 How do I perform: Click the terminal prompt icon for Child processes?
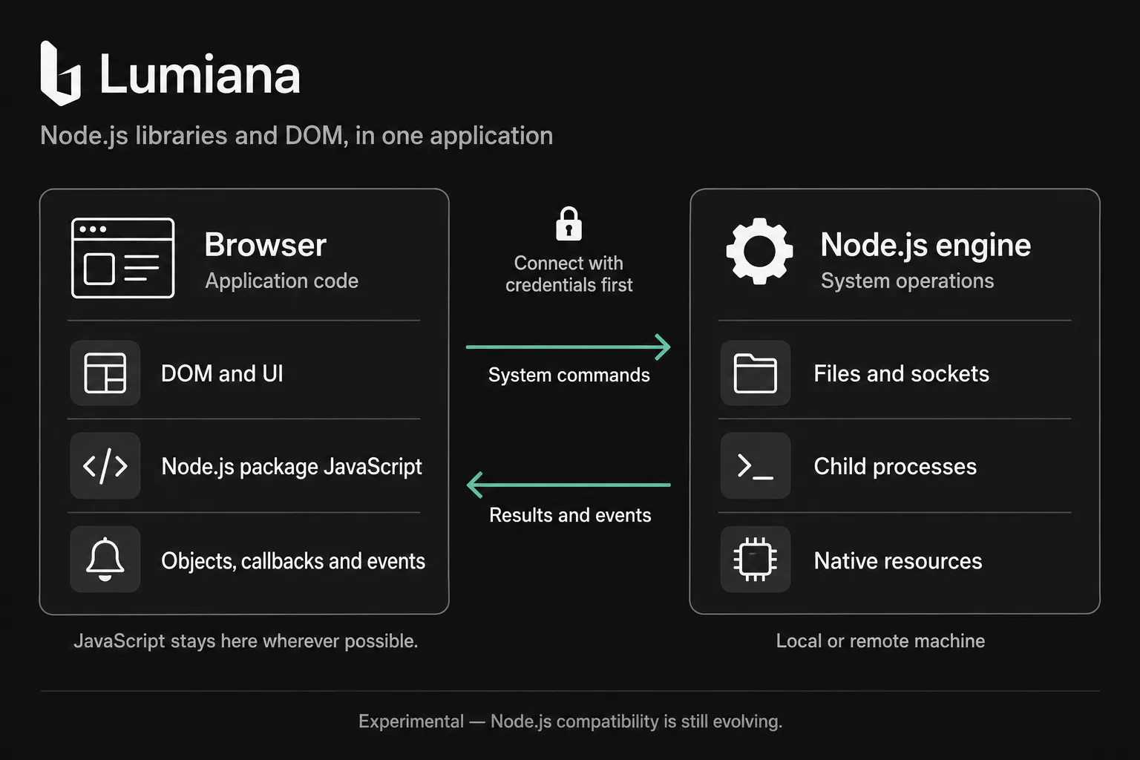pyautogui.click(x=756, y=466)
